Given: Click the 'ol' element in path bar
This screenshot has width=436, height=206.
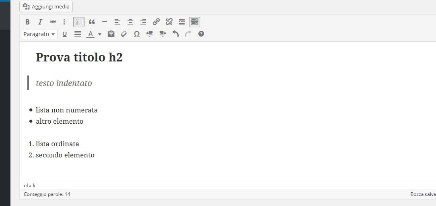Looking at the screenshot, I should (26, 186).
